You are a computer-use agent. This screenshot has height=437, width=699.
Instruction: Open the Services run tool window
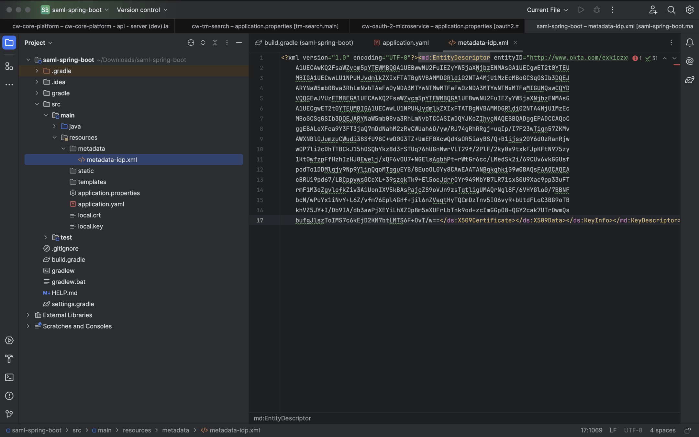coord(9,341)
